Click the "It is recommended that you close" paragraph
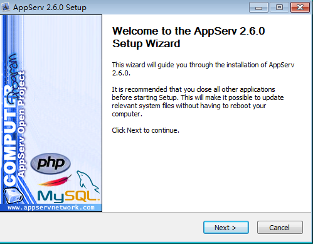313x244 pixels. pos(198,102)
